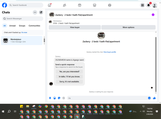The height and width of the screenshot is (119, 161).
Task: Click the volume speaker tray icon
Action: [144, 111]
